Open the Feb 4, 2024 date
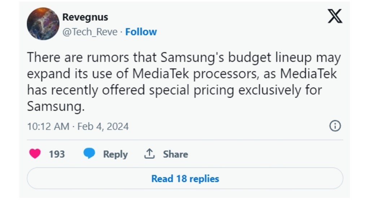This screenshot has width=369, height=200. coord(103,127)
